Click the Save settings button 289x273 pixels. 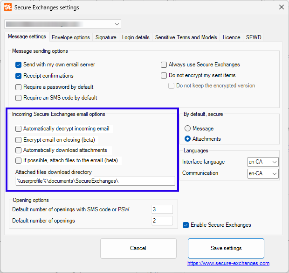click(226, 248)
